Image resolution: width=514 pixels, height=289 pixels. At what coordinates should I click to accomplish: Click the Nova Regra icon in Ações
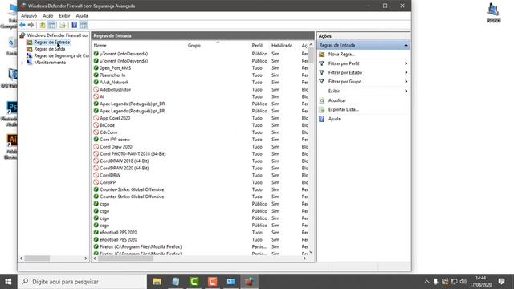[322, 55]
